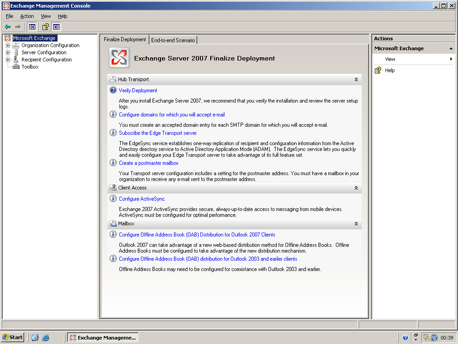Click the Help toolbar icon

pos(45,27)
